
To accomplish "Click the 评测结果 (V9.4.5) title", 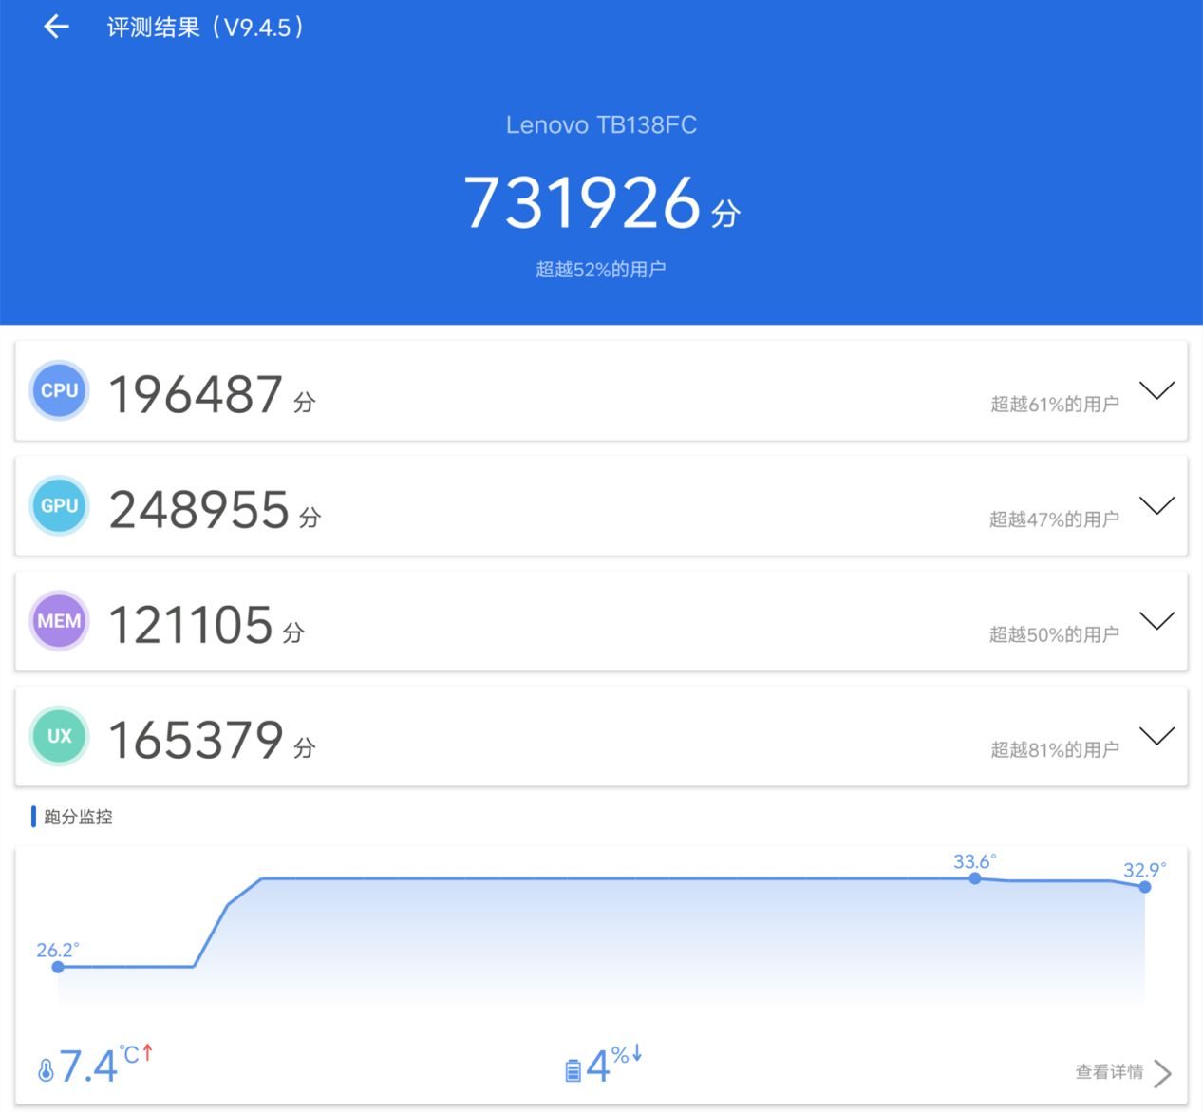I will click(205, 27).
